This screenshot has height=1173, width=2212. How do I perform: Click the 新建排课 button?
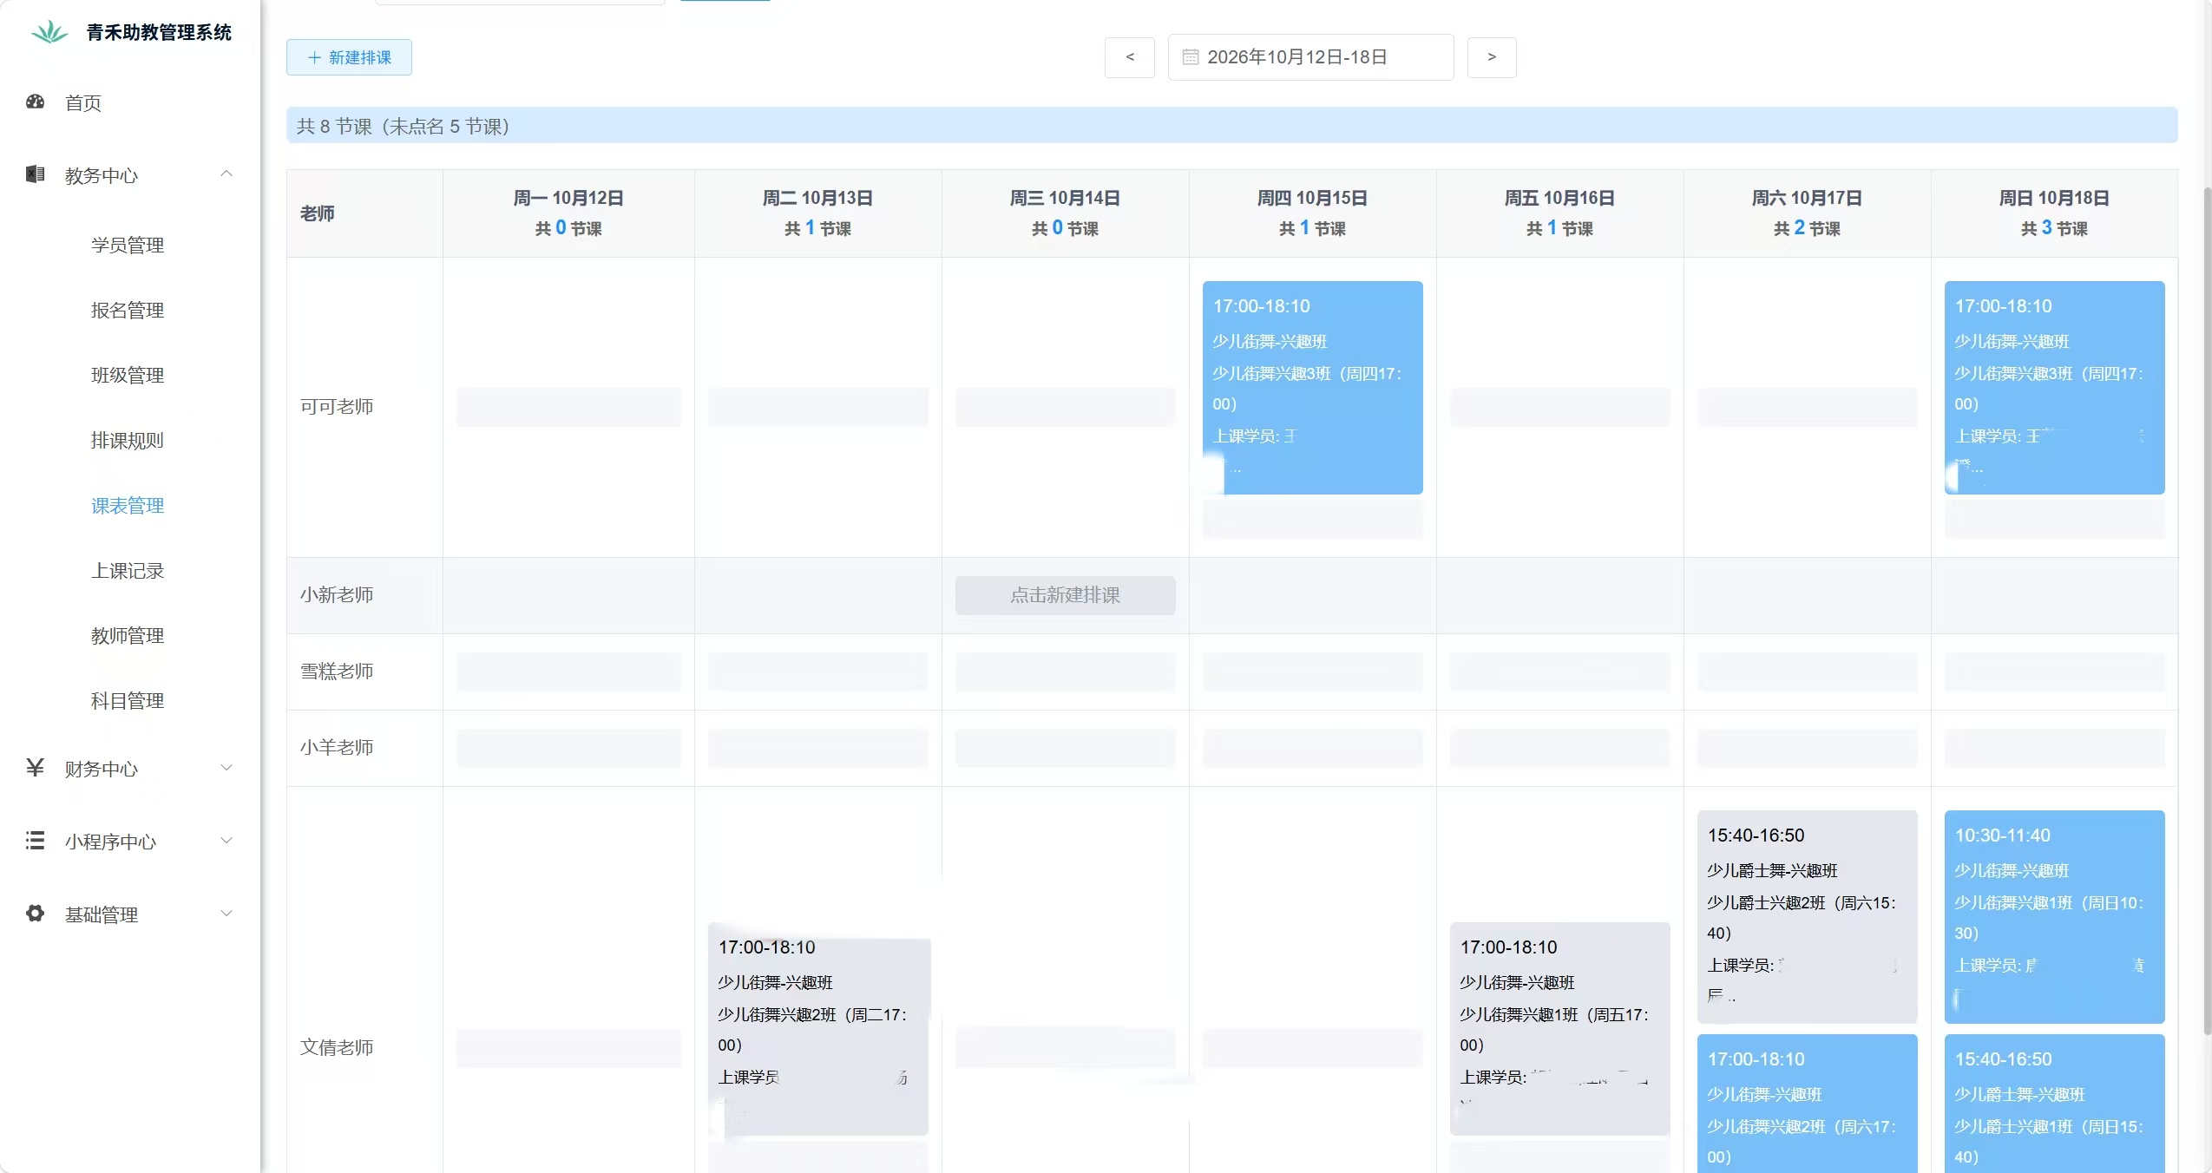pyautogui.click(x=349, y=57)
